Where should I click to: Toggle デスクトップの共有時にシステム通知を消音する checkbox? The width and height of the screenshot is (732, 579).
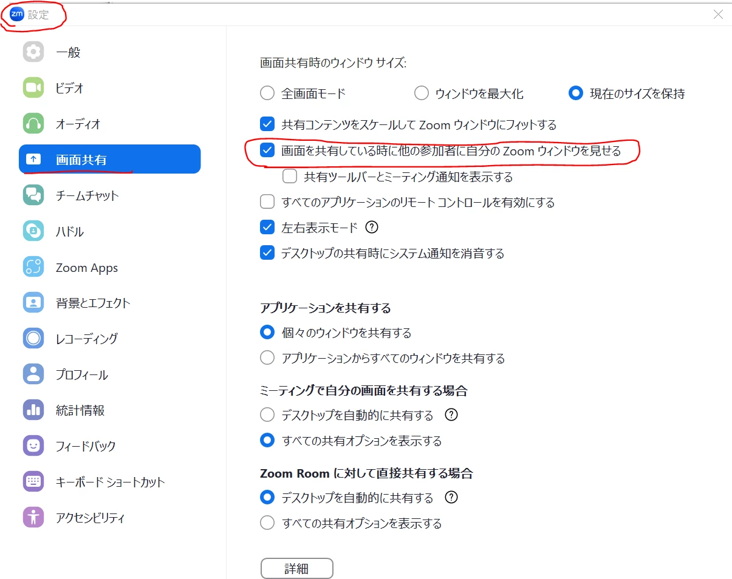click(267, 252)
